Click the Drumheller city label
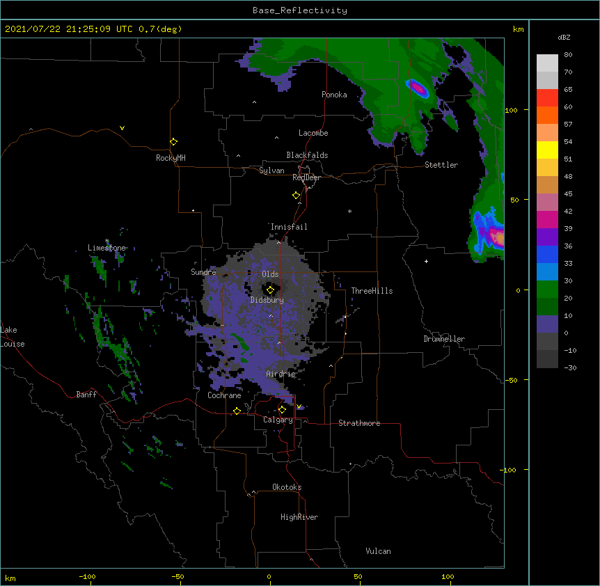Image resolution: width=600 pixels, height=586 pixels. [x=444, y=339]
